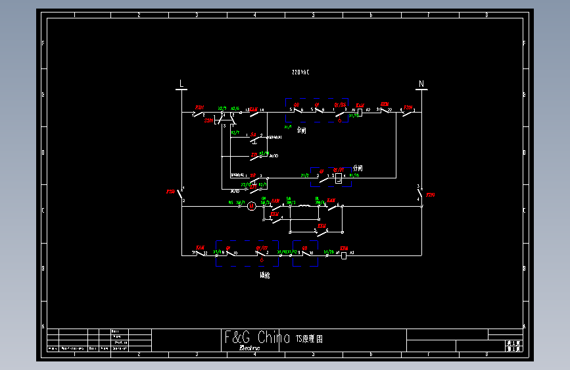Select the green X2/7 terminal label
This screenshot has width=570, height=370.
[x=235, y=132]
